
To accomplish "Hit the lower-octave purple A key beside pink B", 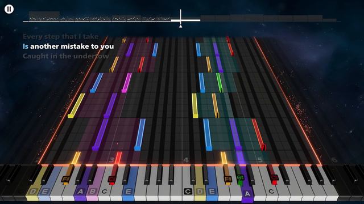I will pos(80,192).
